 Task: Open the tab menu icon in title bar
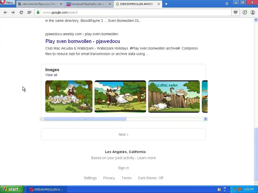[x=227, y=4]
